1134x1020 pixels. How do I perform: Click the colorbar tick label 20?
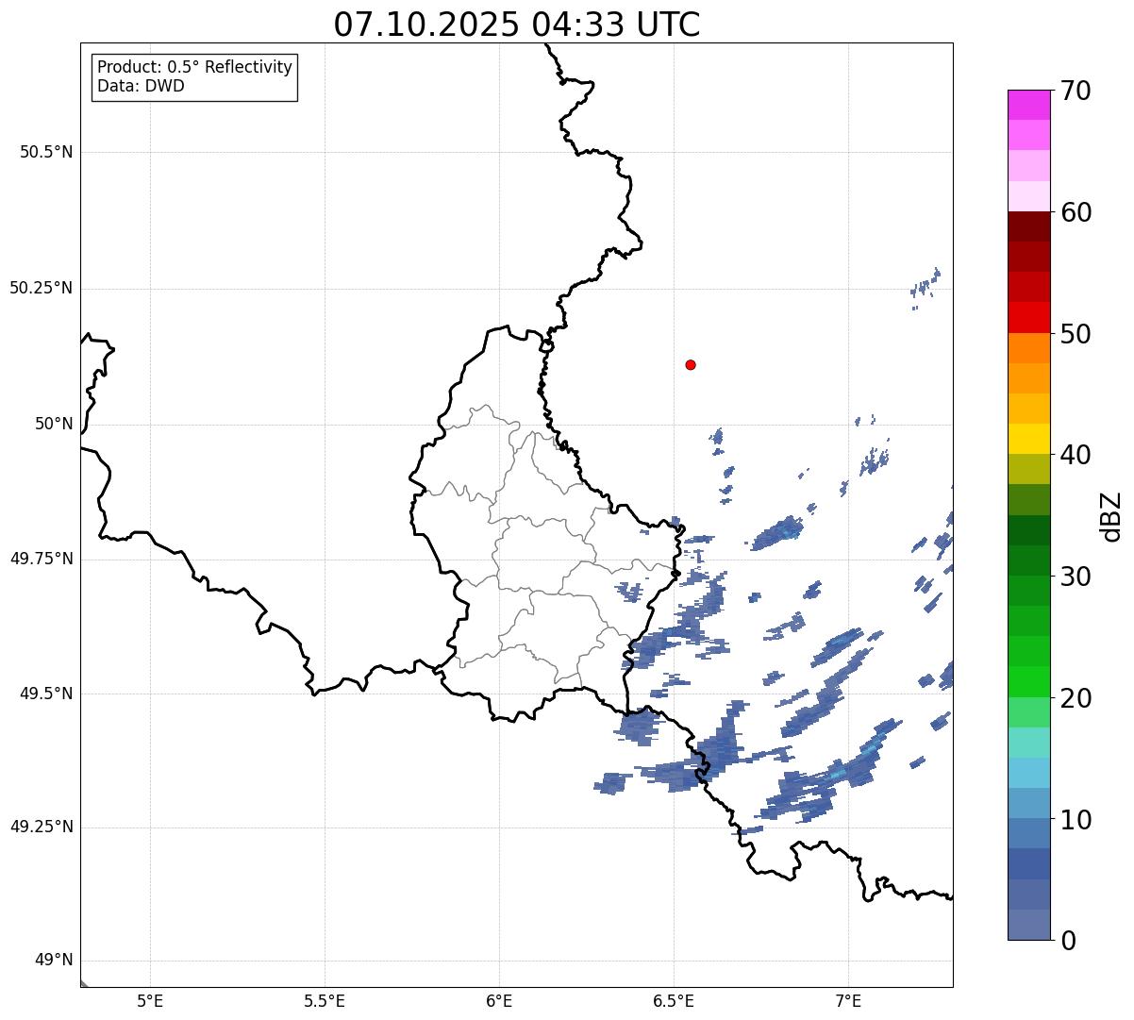[1076, 698]
